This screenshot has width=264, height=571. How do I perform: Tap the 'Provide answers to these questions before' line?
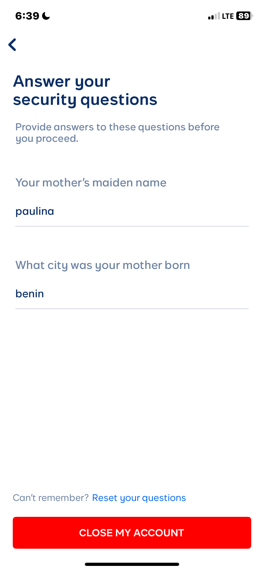117,127
